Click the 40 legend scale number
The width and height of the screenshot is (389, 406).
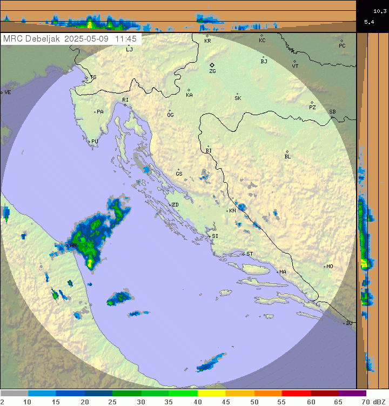pos(198,402)
